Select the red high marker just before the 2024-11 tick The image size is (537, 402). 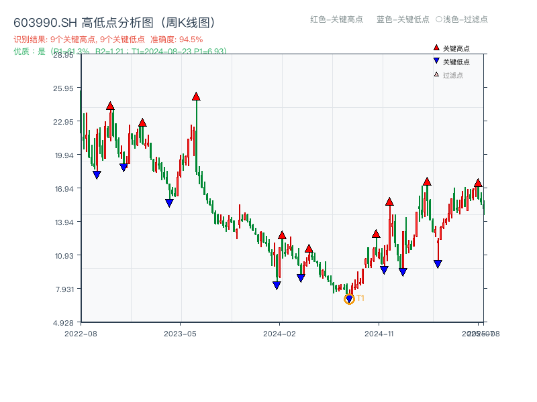(376, 234)
